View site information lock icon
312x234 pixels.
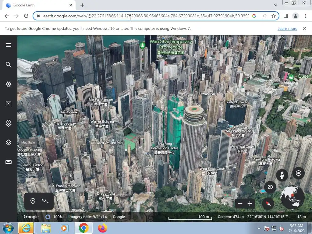click(x=38, y=16)
